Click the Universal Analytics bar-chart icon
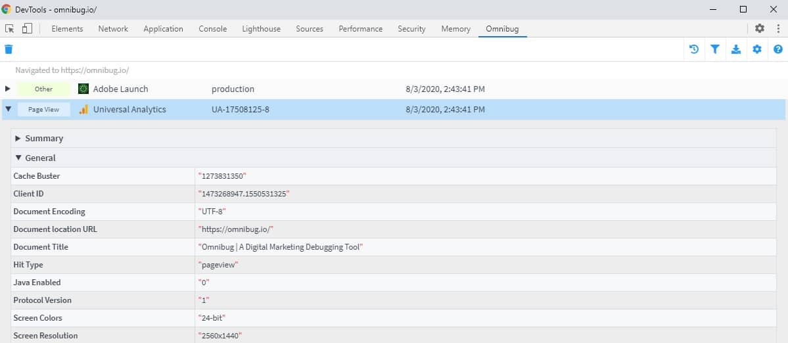788x343 pixels. (83, 109)
